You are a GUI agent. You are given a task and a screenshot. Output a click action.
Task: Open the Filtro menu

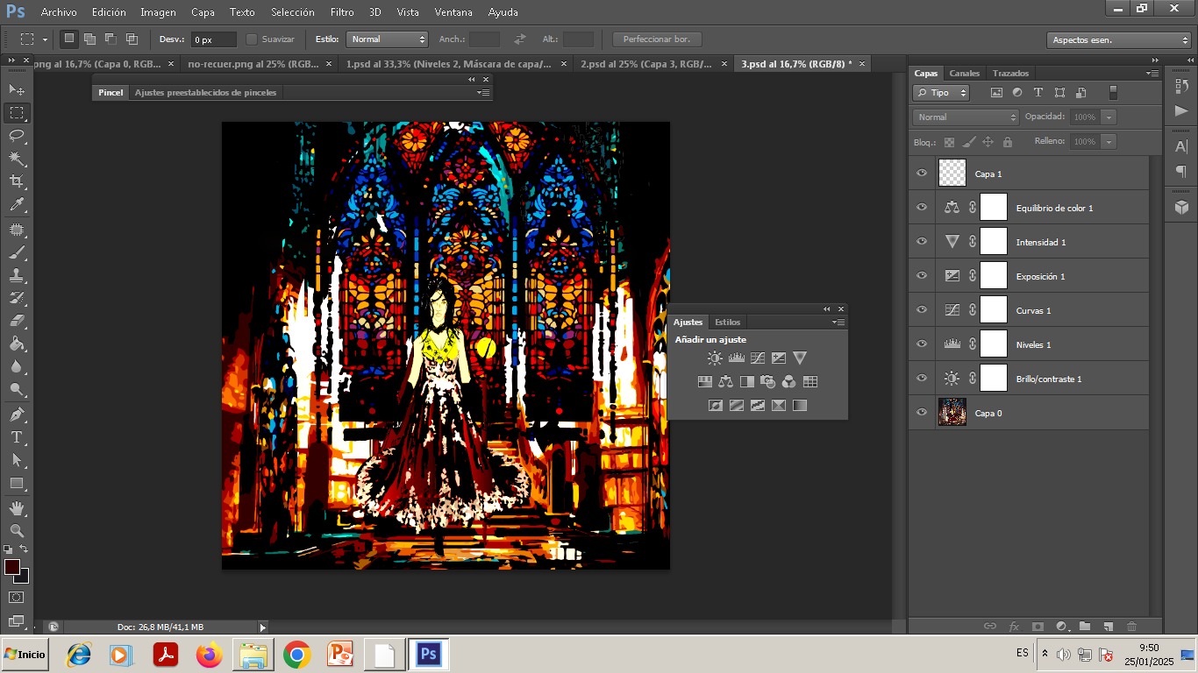pyautogui.click(x=342, y=12)
